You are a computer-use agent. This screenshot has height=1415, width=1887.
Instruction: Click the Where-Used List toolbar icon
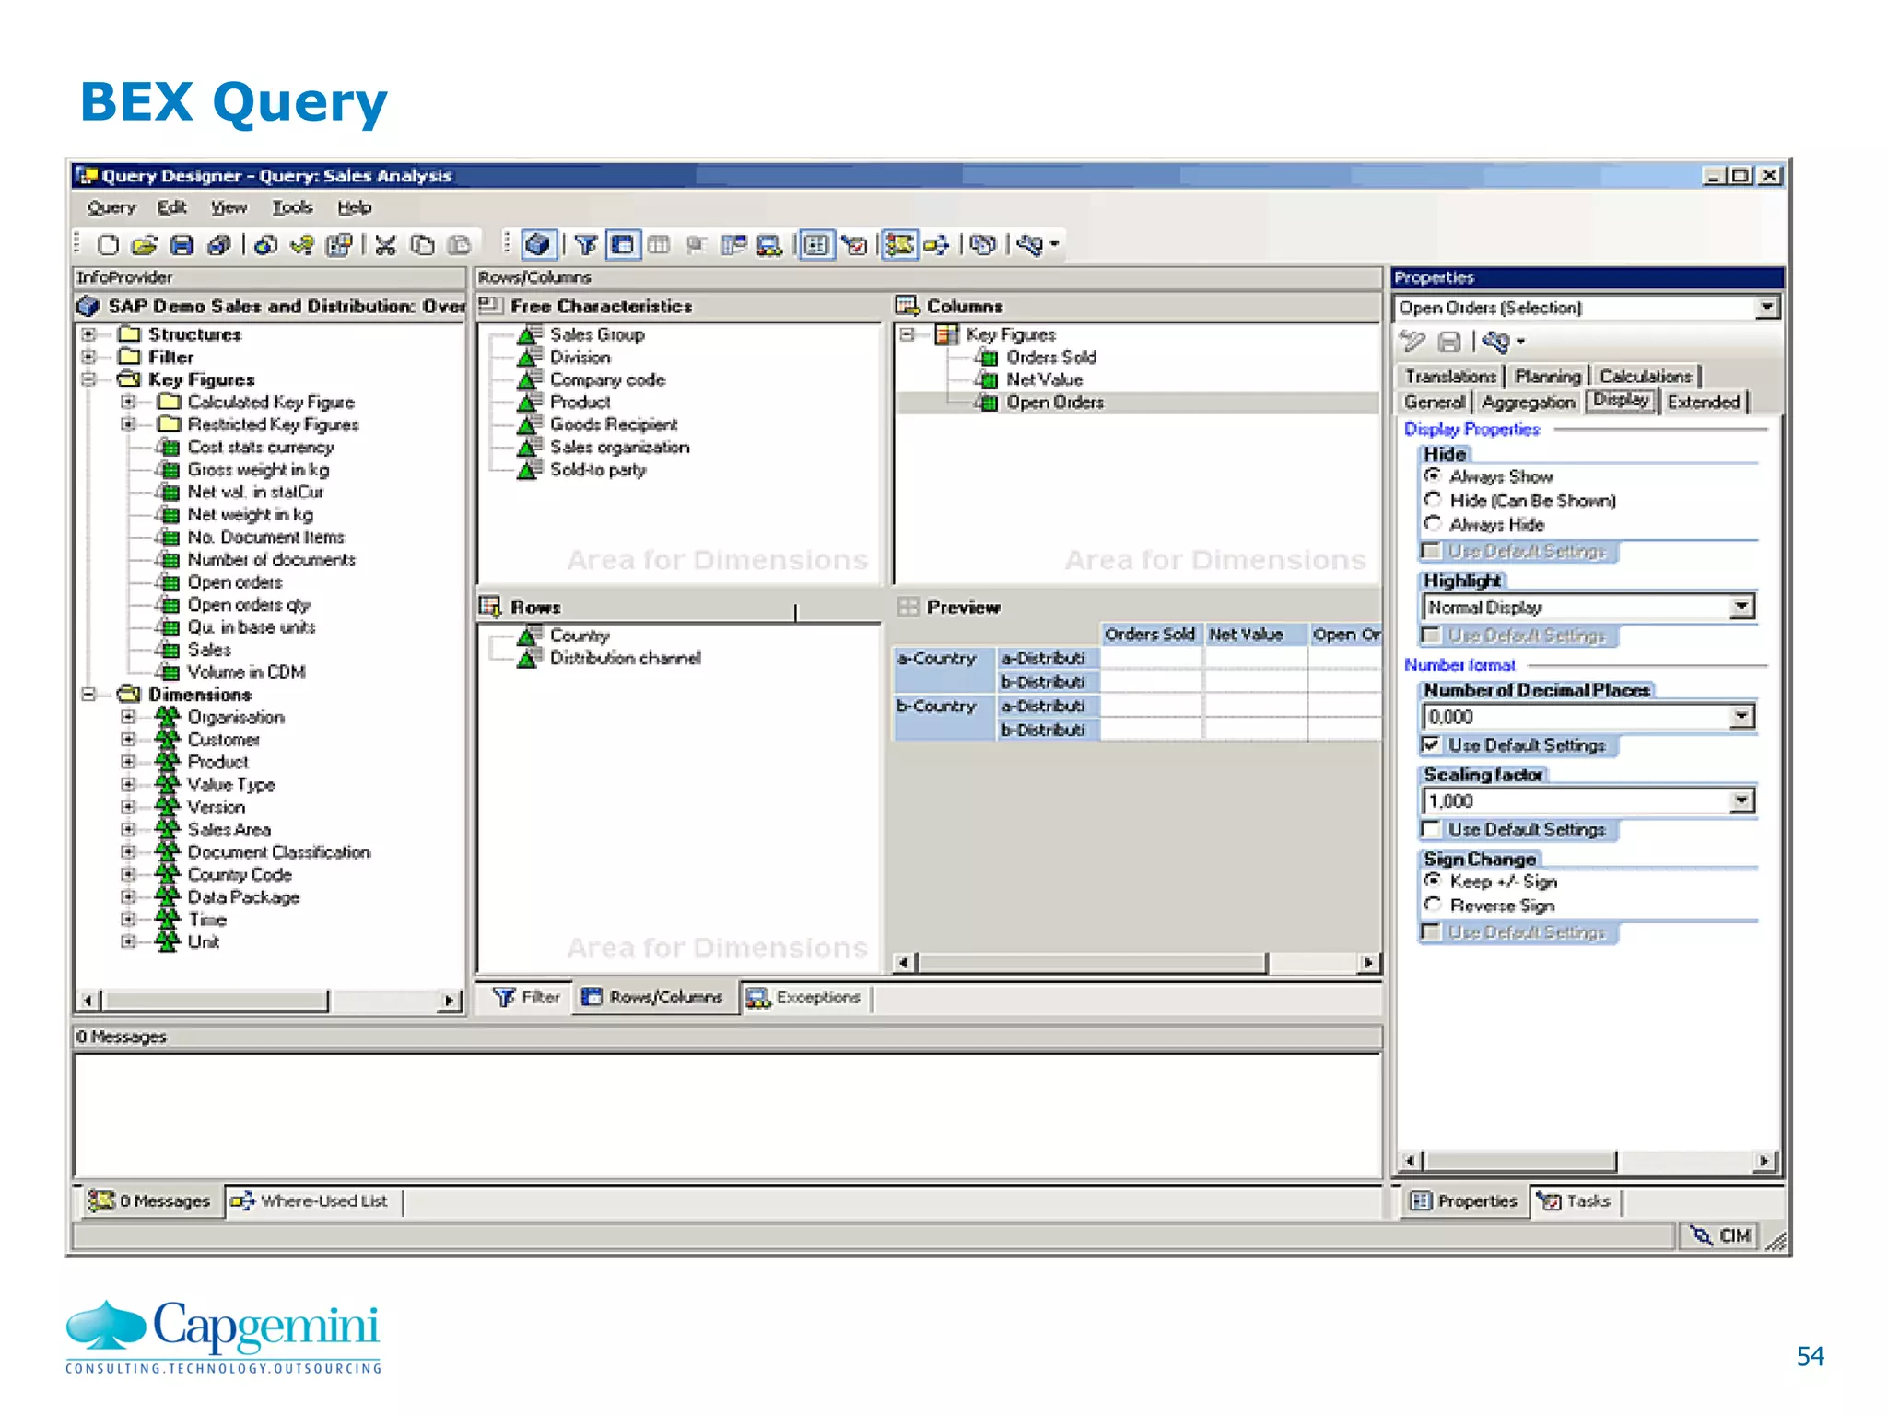[x=936, y=245]
